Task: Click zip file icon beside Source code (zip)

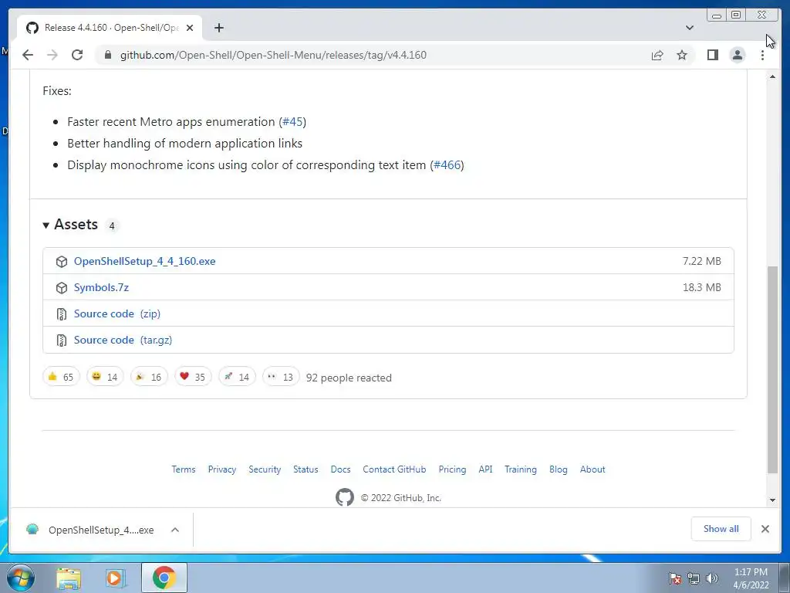Action: click(62, 314)
